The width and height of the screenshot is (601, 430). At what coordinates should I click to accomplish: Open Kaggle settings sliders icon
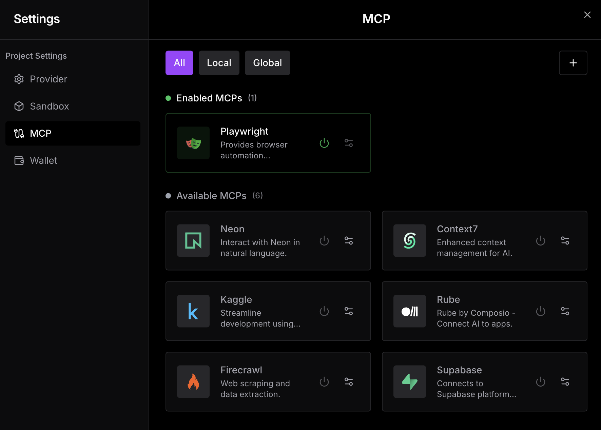349,311
